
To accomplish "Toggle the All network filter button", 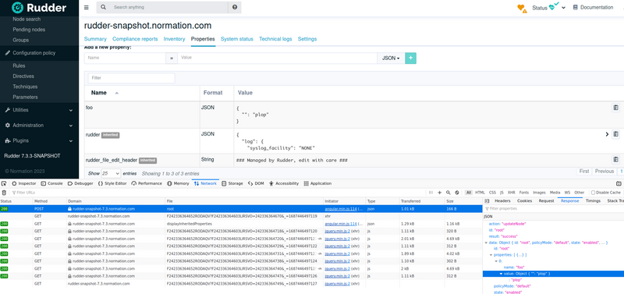I will [469, 193].
